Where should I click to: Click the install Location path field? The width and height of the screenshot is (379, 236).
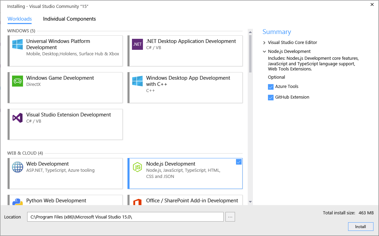[x=125, y=217]
